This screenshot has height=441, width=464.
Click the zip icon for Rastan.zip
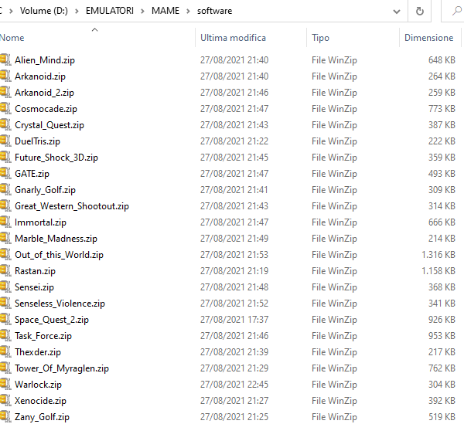(5, 270)
